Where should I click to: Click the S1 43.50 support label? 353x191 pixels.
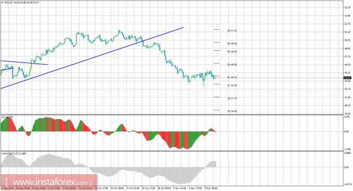[x=232, y=85]
